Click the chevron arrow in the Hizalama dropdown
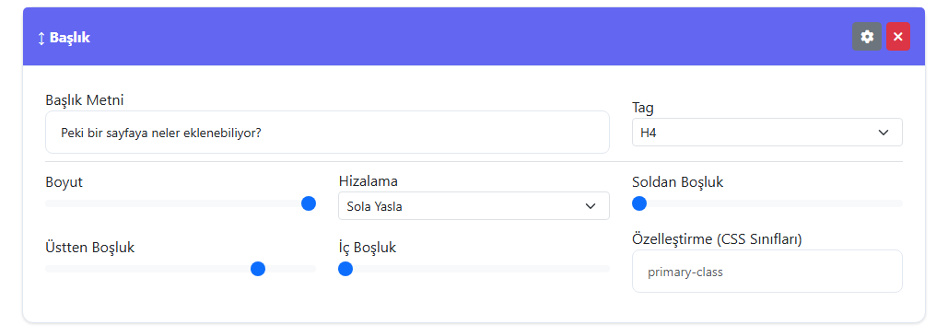The height and width of the screenshot is (336, 948). tap(591, 206)
